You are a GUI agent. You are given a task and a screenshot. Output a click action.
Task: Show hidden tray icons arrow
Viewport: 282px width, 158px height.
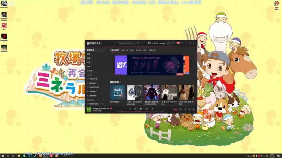(x=246, y=156)
